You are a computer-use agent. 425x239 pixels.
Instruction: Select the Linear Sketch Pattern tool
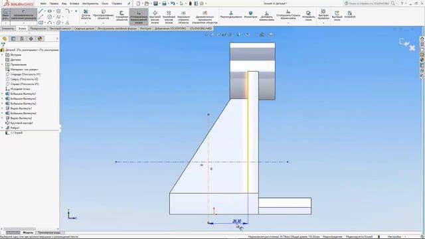coord(169,17)
